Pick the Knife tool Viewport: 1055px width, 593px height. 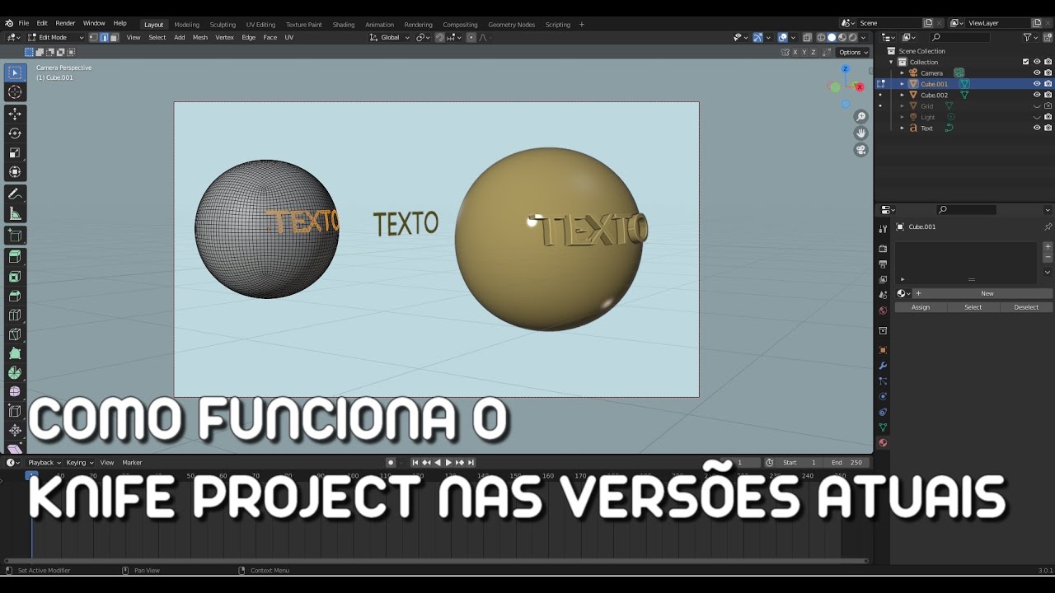coord(15,334)
